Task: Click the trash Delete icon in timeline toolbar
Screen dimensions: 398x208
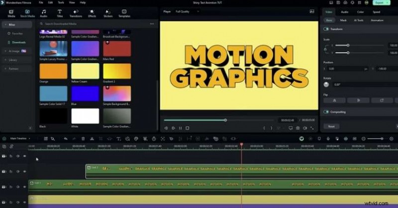Action: [x=83, y=139]
